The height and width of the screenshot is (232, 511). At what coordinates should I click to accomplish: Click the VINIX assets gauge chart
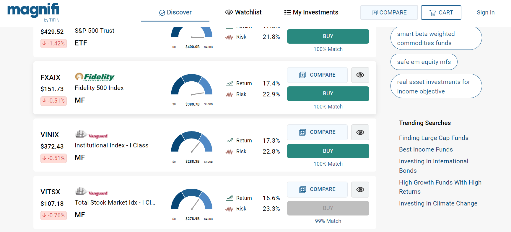pos(192,142)
